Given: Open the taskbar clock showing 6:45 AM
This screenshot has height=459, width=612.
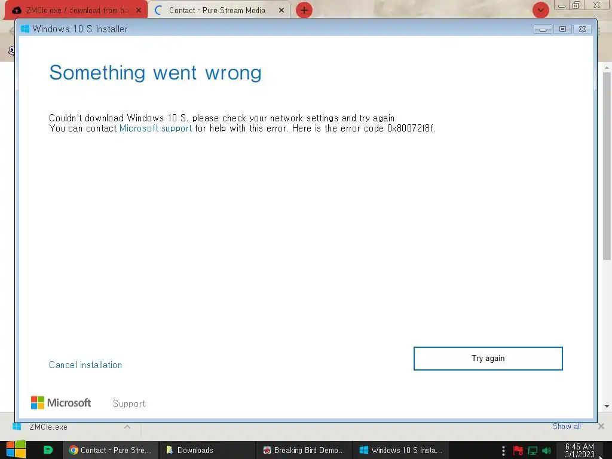Looking at the screenshot, I should coord(580,451).
